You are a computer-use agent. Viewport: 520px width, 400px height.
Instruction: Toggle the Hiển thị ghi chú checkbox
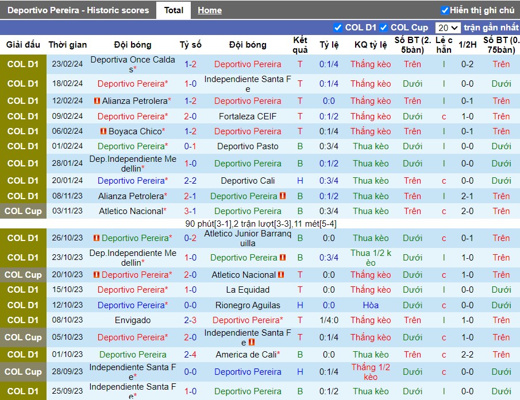[445, 10]
